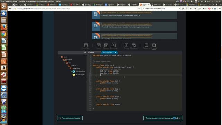
Task: Collapse the com folder in tree
Action: [60, 57]
